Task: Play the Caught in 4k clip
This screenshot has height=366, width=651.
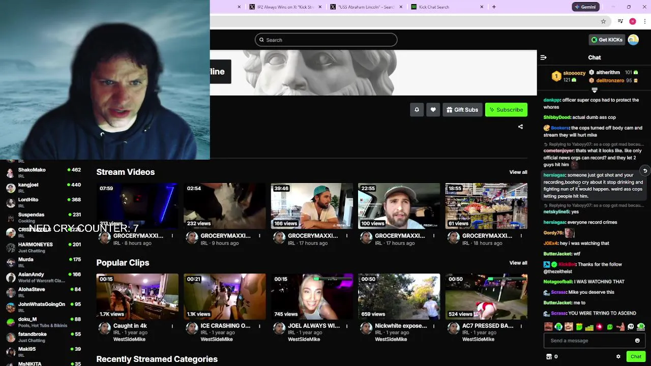Action: [137, 296]
